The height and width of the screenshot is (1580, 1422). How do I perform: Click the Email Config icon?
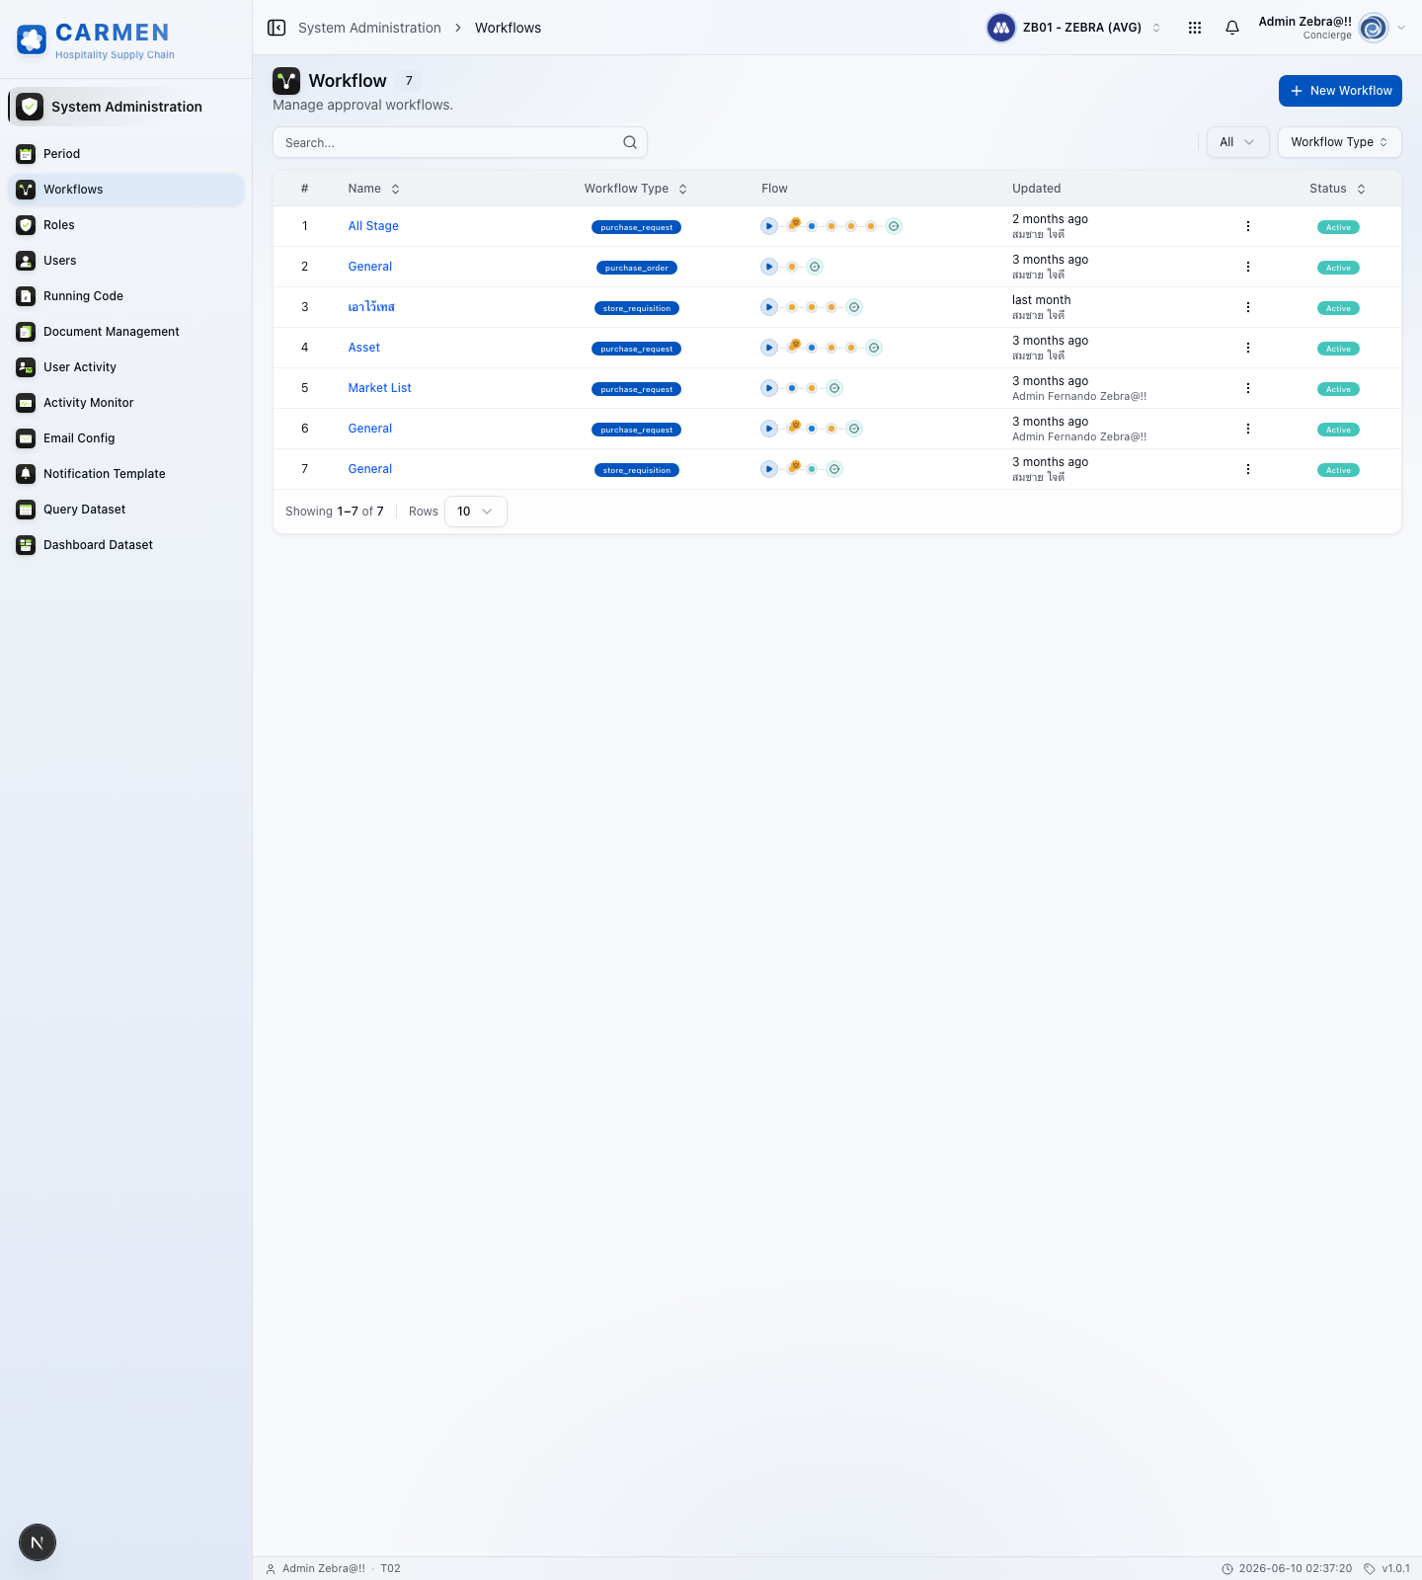click(x=26, y=438)
